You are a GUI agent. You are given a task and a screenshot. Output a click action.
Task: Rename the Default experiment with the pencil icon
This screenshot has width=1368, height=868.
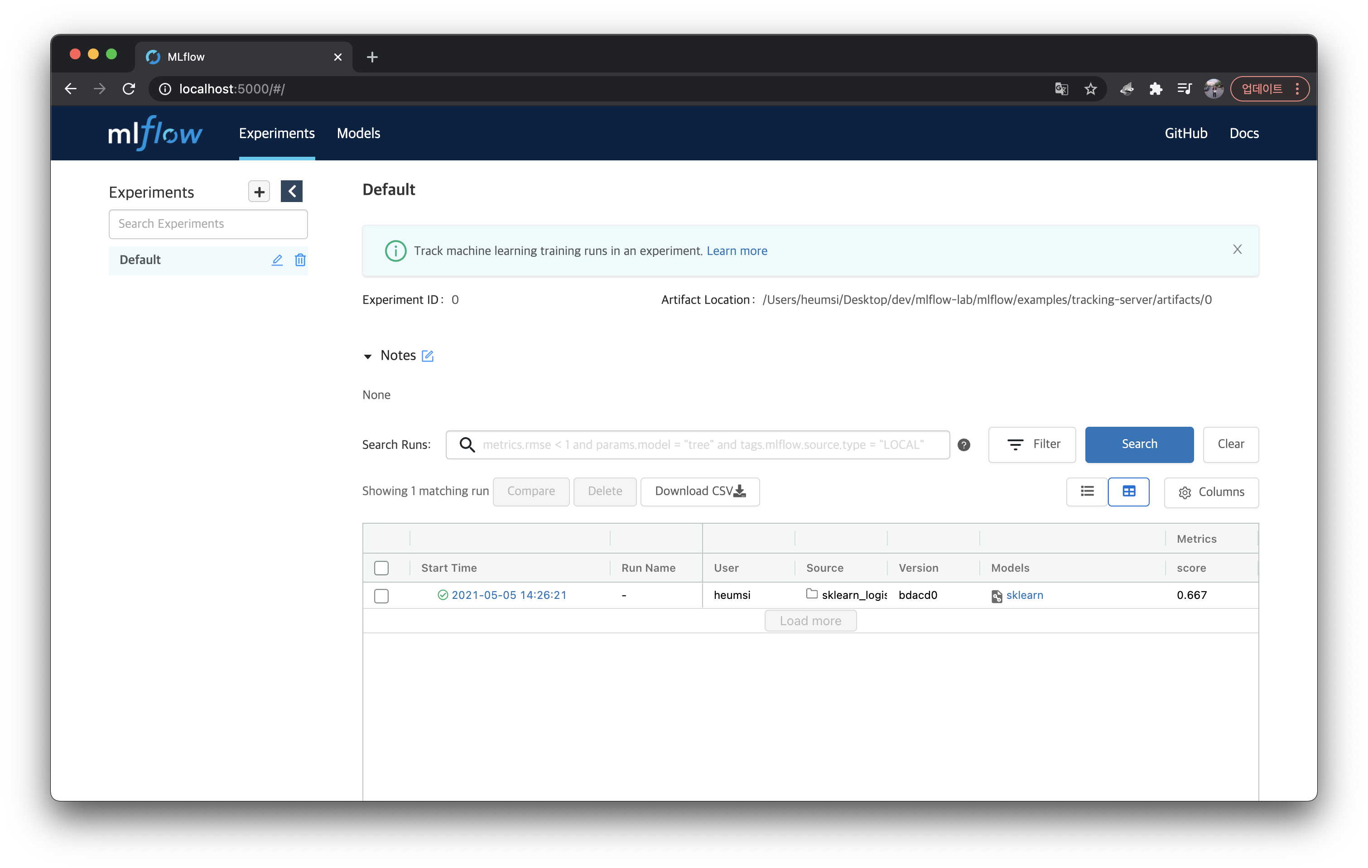point(277,260)
